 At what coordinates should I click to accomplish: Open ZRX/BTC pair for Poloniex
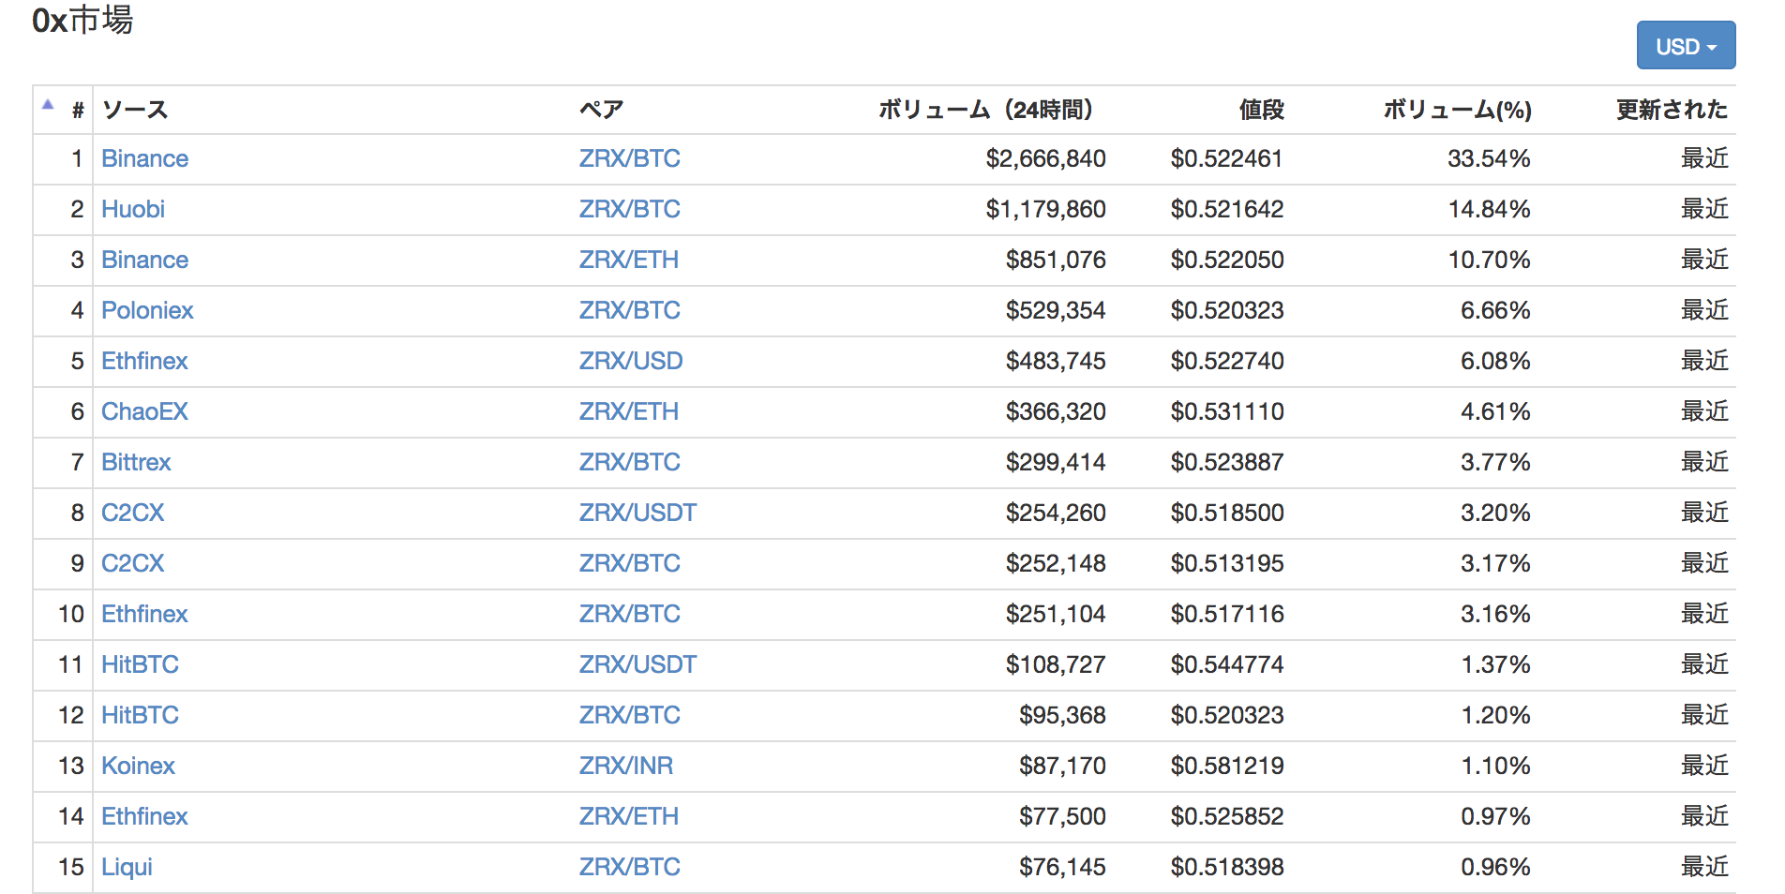[x=629, y=310]
